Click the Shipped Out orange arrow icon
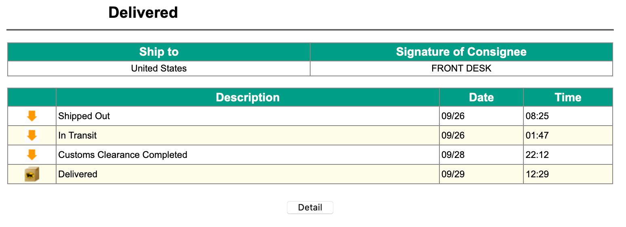 coord(32,116)
